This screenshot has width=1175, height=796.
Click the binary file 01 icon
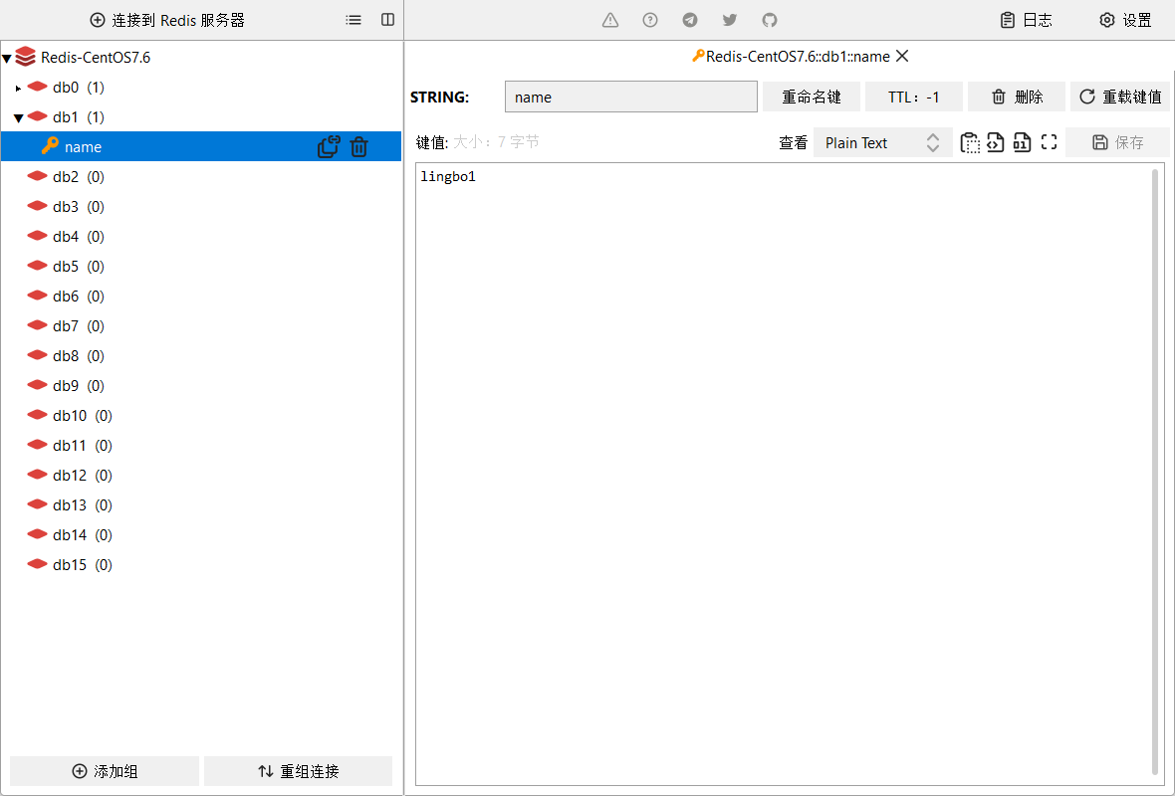1022,142
